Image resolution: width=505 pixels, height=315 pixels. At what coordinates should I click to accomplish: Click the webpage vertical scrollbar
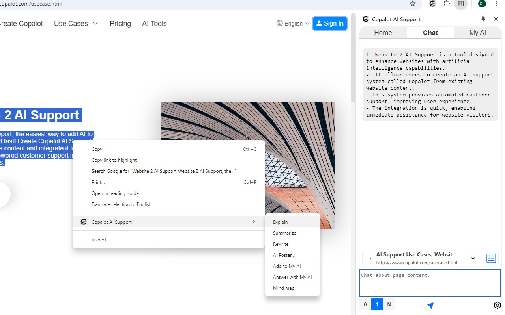(x=353, y=57)
